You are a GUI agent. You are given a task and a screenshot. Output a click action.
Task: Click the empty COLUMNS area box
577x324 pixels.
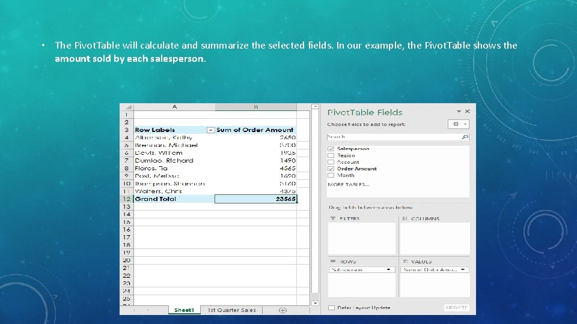[435, 238]
